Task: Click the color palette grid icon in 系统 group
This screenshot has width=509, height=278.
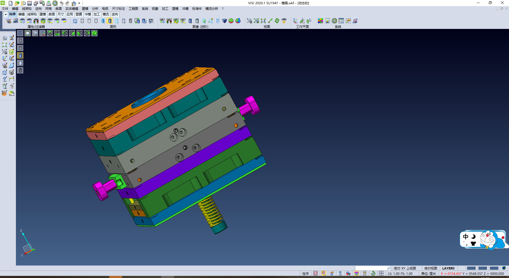Action: (x=320, y=21)
